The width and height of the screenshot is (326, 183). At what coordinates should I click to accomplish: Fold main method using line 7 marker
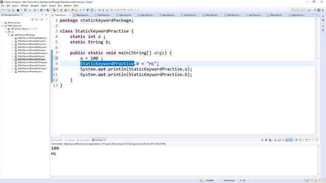tap(59, 53)
